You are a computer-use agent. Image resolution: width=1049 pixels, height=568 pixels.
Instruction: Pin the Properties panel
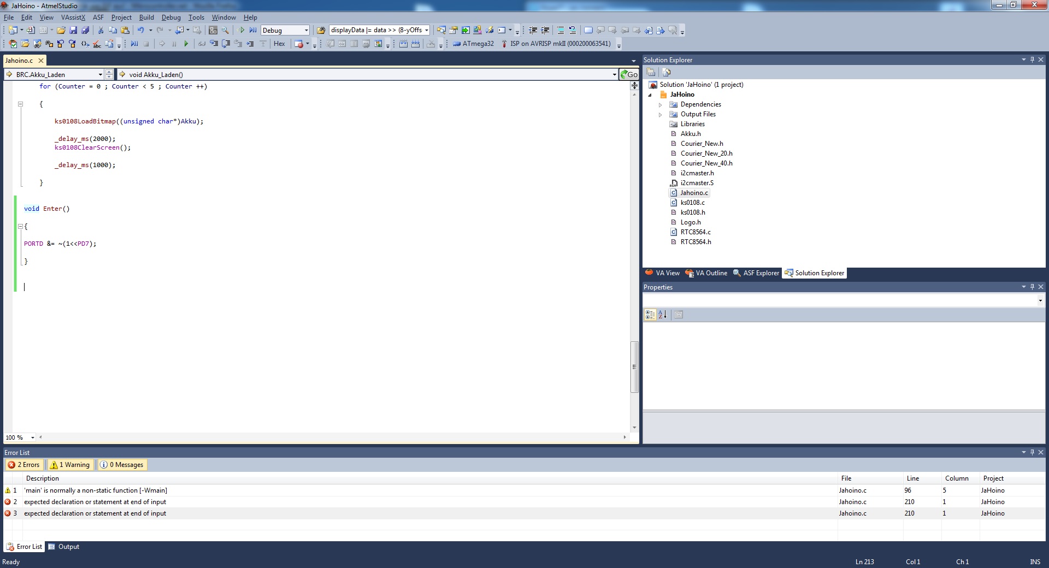point(1032,287)
